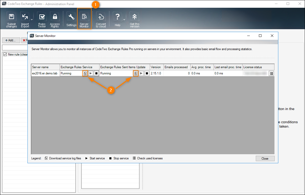Screen dimensions: 305x195
Task: Select version 2.15.1.0 cell
Action: click(157, 73)
